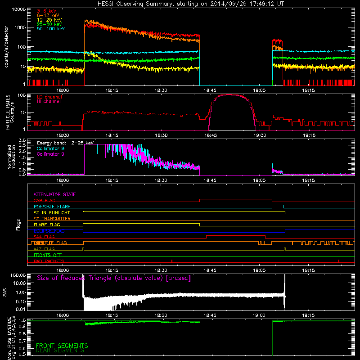This screenshot has width=360, height=360.
Task: Select the 'HI channel' legend label
Action: (x=49, y=102)
